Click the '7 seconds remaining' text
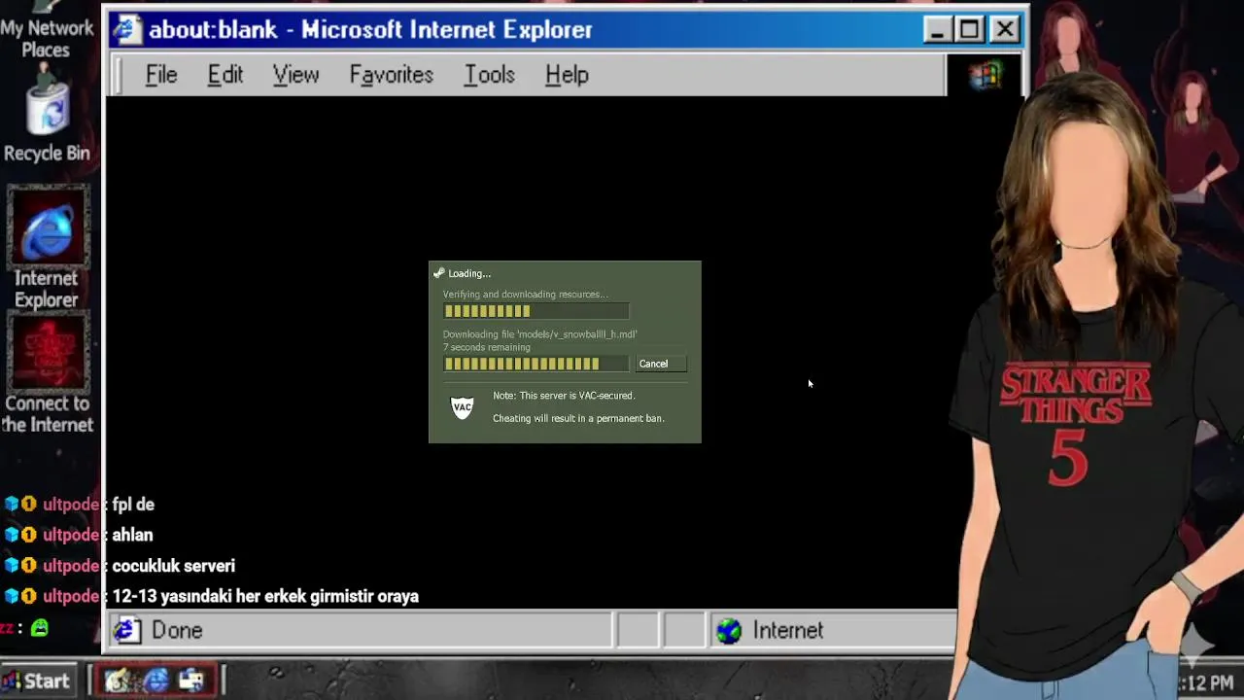The image size is (1244, 700). (487, 347)
